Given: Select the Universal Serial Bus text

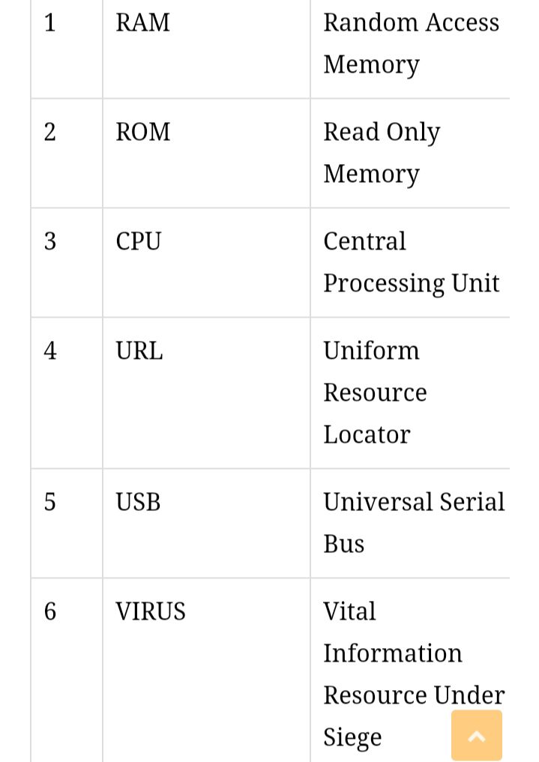Looking at the screenshot, I should [413, 522].
